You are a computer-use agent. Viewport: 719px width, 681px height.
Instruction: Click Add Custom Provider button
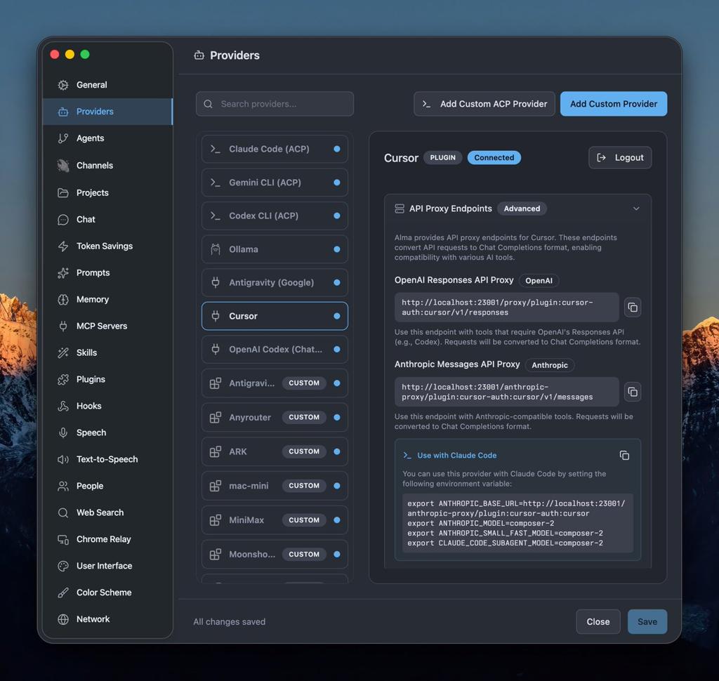click(614, 104)
